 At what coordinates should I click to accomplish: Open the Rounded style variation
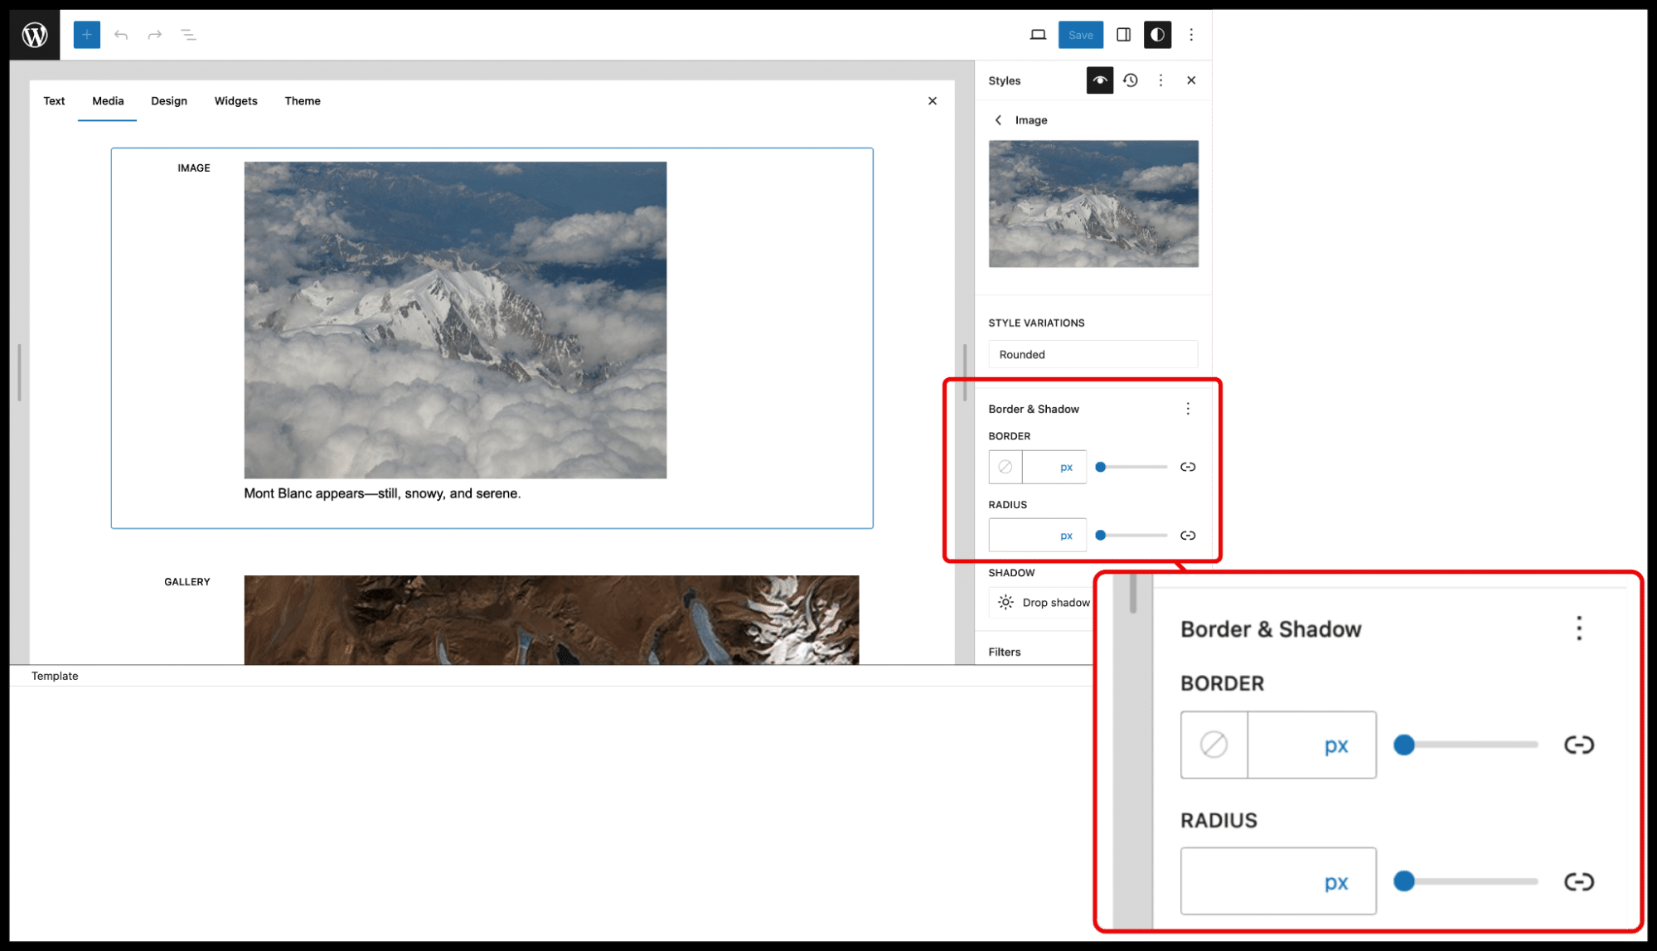tap(1093, 354)
